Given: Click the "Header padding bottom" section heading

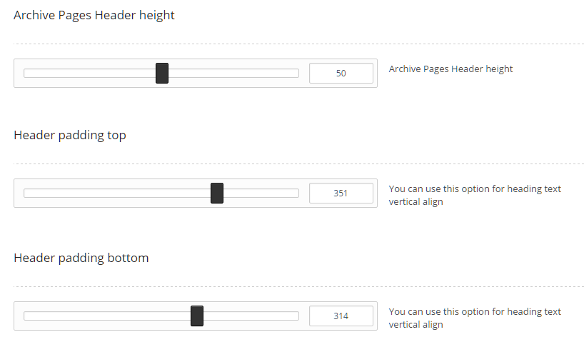Looking at the screenshot, I should [81, 258].
